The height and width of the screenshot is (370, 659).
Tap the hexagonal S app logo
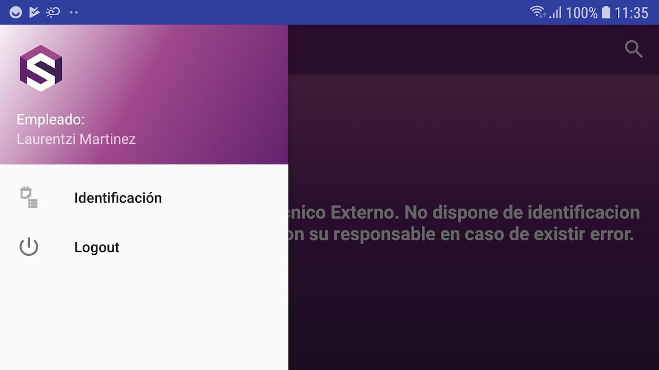click(x=41, y=68)
